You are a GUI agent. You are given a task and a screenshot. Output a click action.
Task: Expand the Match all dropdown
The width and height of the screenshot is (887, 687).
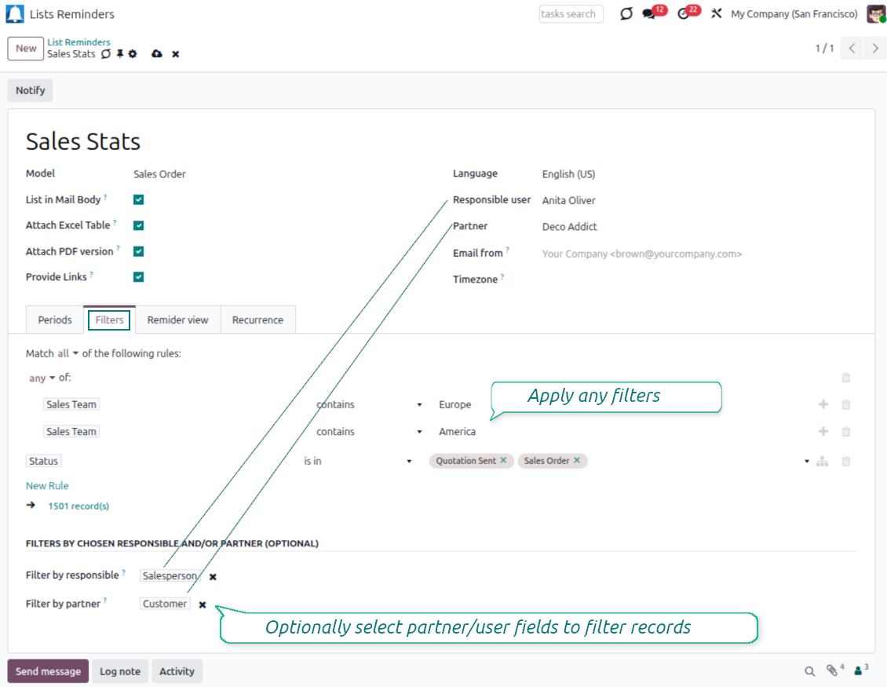[x=68, y=354]
